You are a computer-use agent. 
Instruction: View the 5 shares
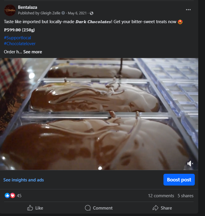(185, 196)
